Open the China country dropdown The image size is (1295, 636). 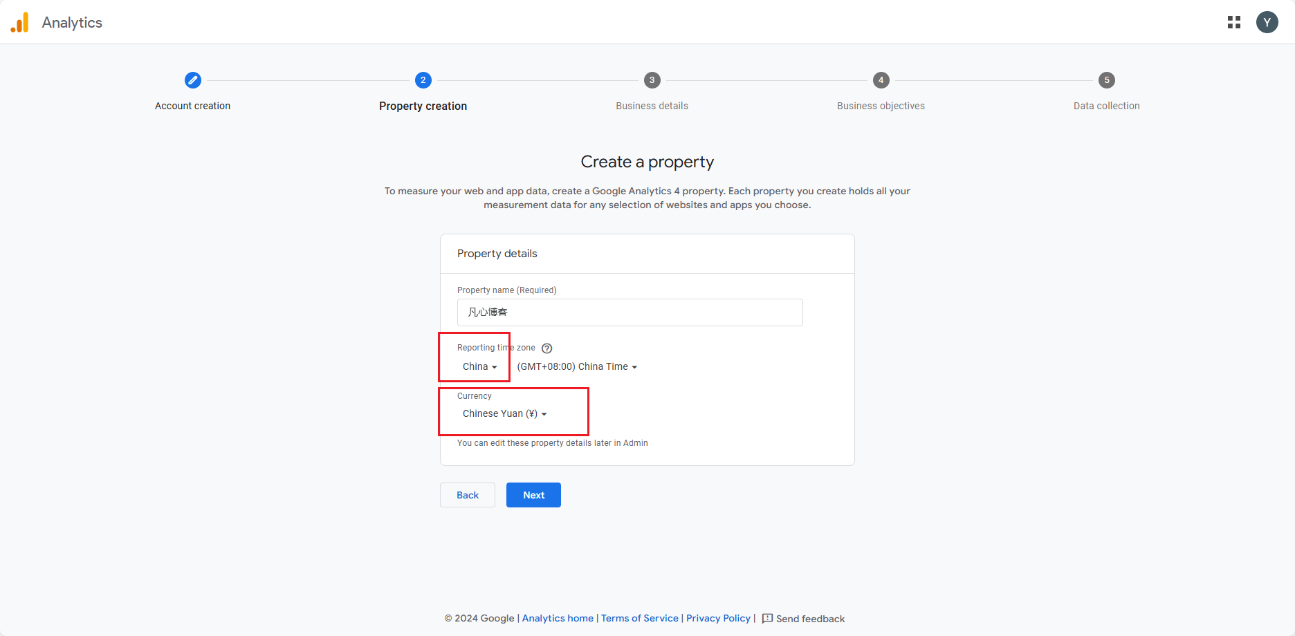coord(480,366)
